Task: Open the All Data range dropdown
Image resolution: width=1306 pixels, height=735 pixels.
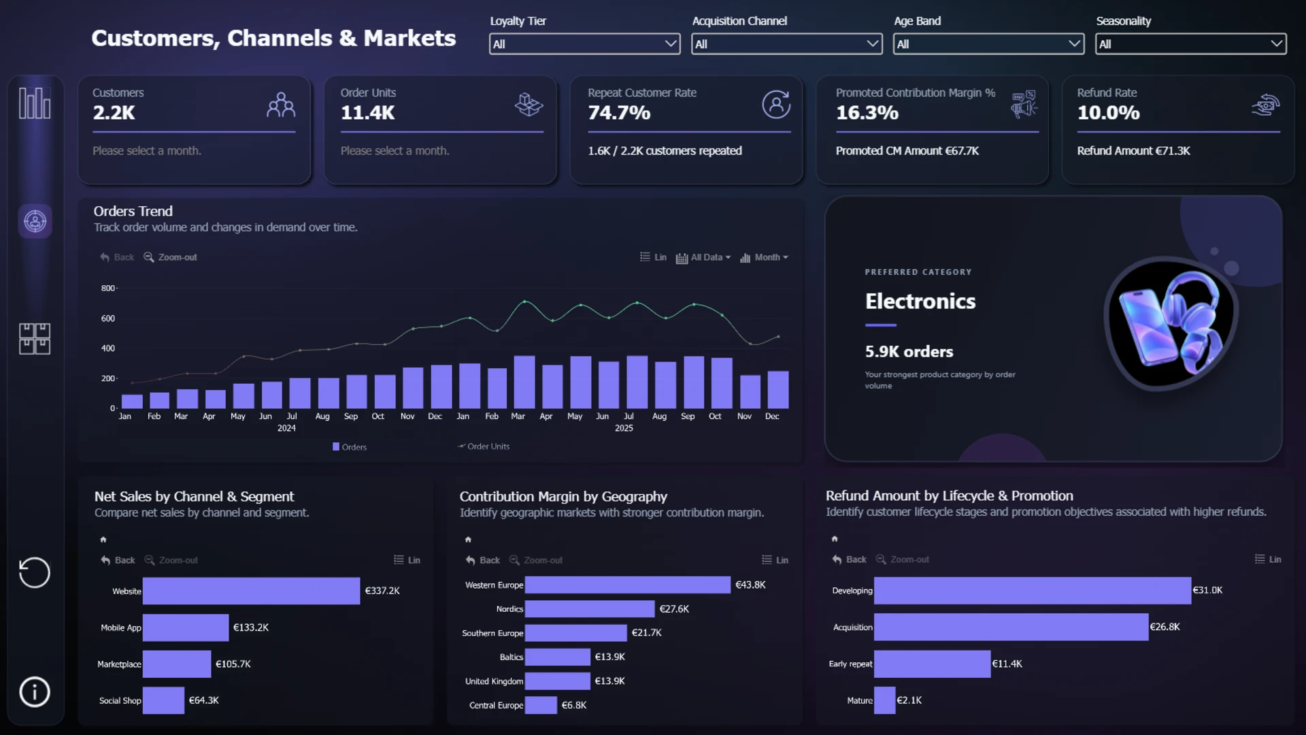Action: 703,257
